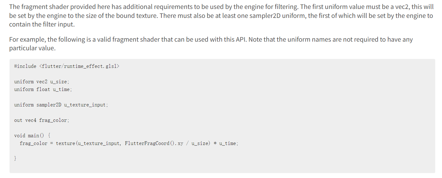Screen dimensions: 442x178
Task: Click the phrase "particular value."
Action: click(x=32, y=48)
